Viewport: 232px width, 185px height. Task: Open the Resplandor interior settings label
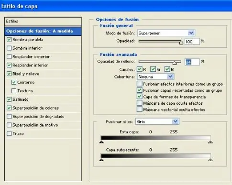click(x=30, y=65)
